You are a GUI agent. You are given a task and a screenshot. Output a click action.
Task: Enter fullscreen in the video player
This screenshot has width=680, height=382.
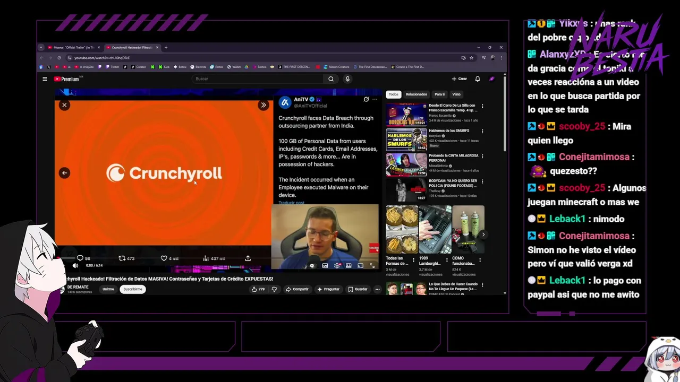point(372,265)
